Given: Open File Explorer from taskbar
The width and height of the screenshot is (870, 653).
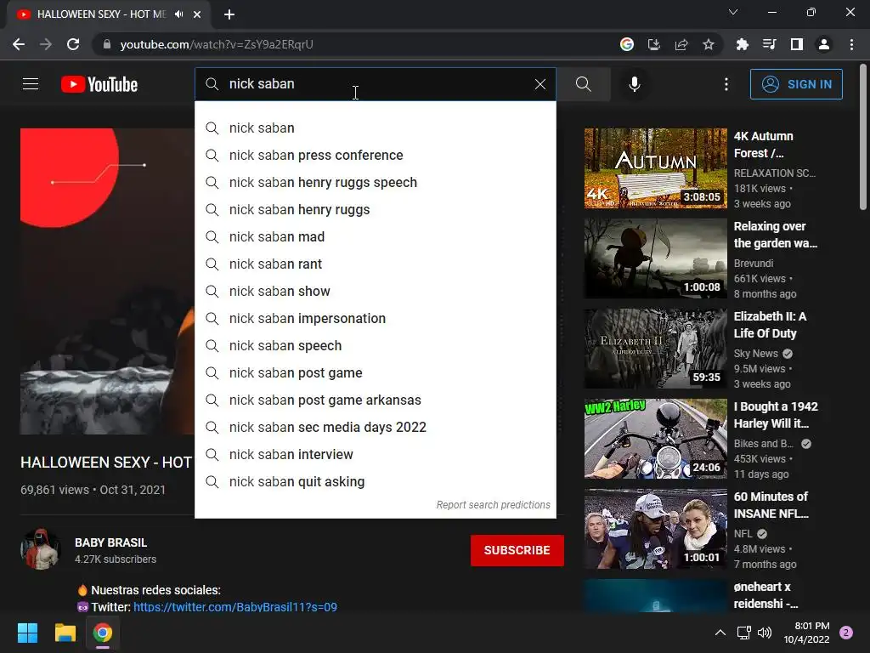Looking at the screenshot, I should 65,633.
